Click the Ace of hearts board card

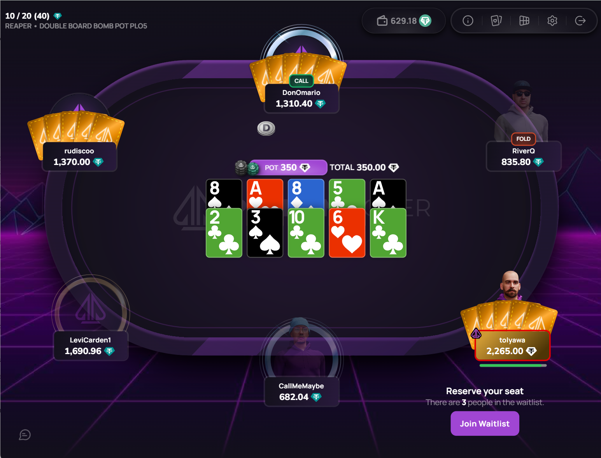(265, 193)
